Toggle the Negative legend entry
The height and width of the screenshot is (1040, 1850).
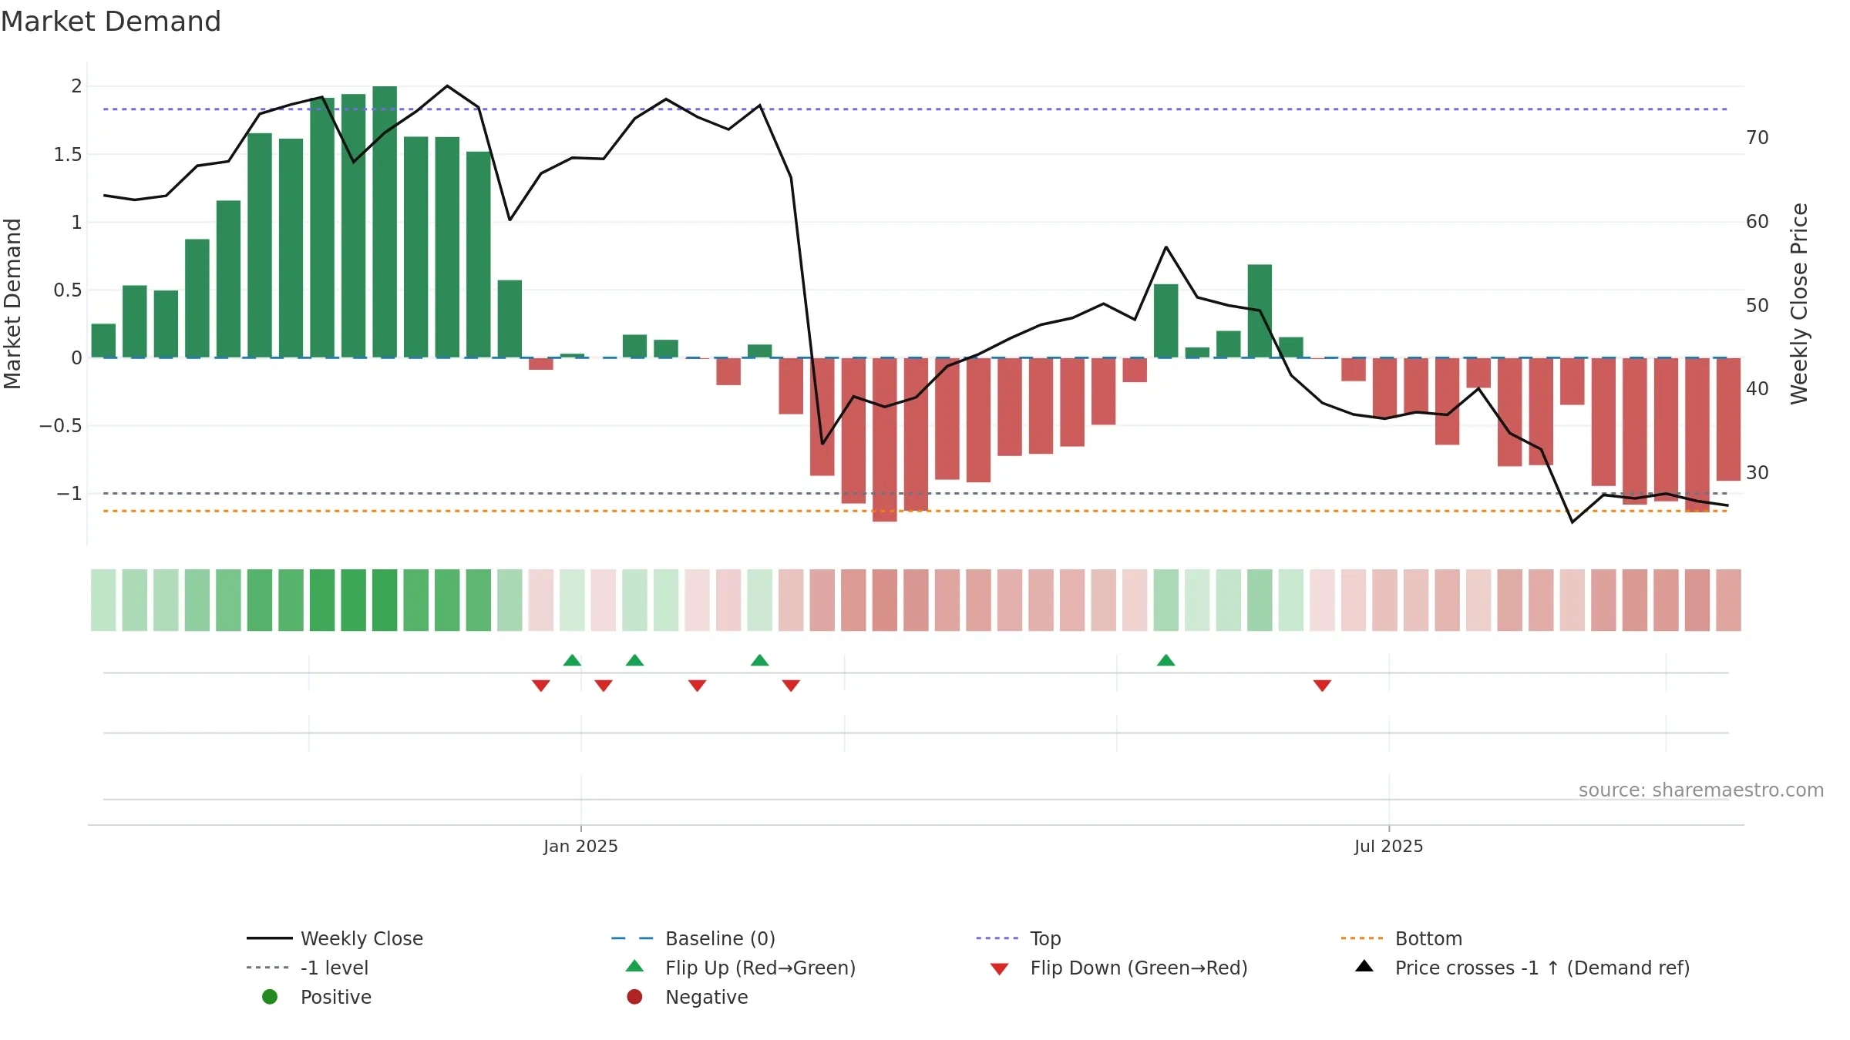click(x=688, y=997)
